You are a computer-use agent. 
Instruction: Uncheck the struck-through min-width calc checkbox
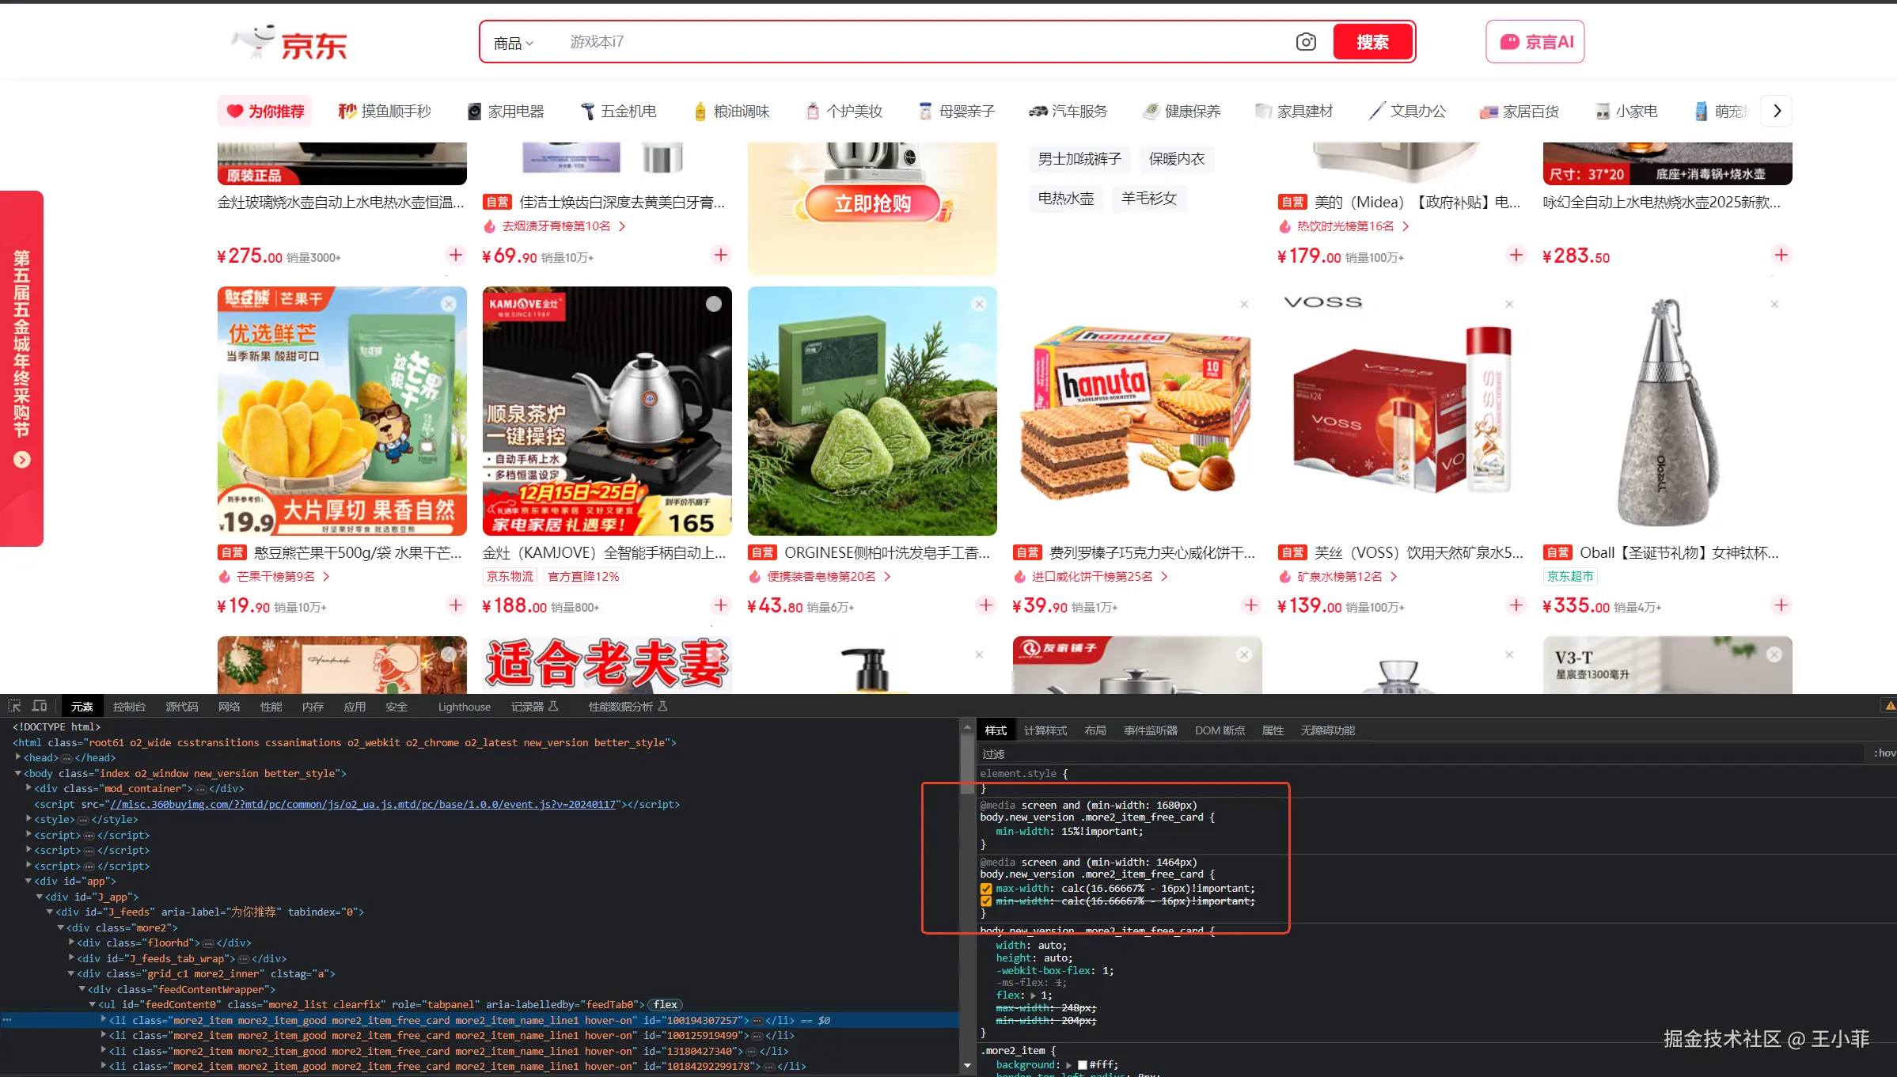(986, 901)
